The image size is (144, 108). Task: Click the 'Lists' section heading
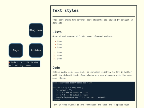tap(57, 32)
